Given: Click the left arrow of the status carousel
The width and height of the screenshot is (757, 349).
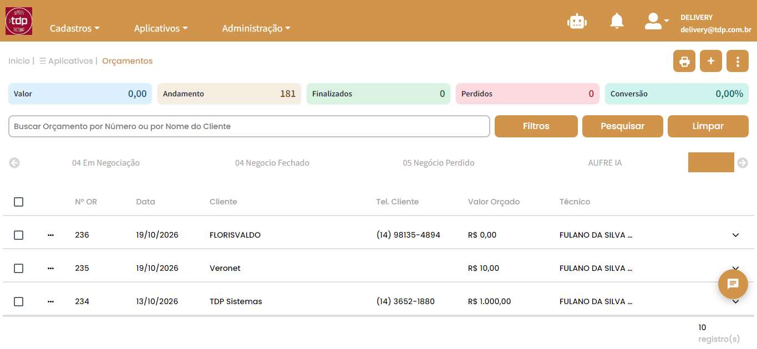Looking at the screenshot, I should (14, 163).
